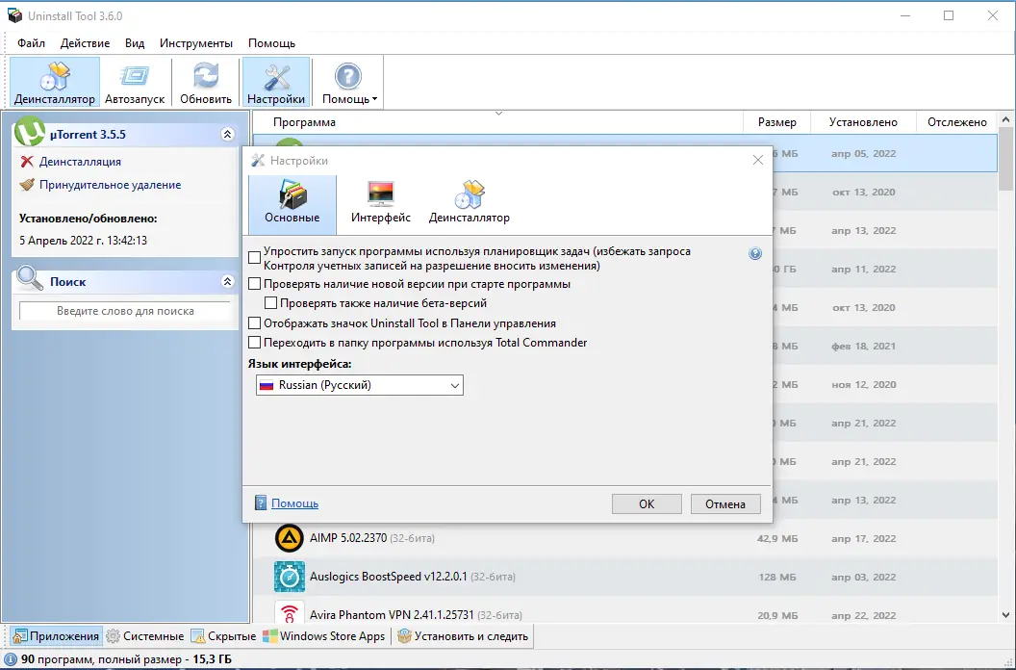Image resolution: width=1016 pixels, height=670 pixels.
Task: Click the magnifier icon of Поиск panel
Action: coord(30,278)
